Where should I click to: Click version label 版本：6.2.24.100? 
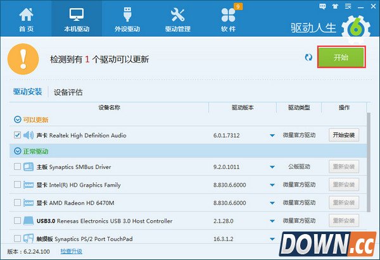click(x=28, y=252)
